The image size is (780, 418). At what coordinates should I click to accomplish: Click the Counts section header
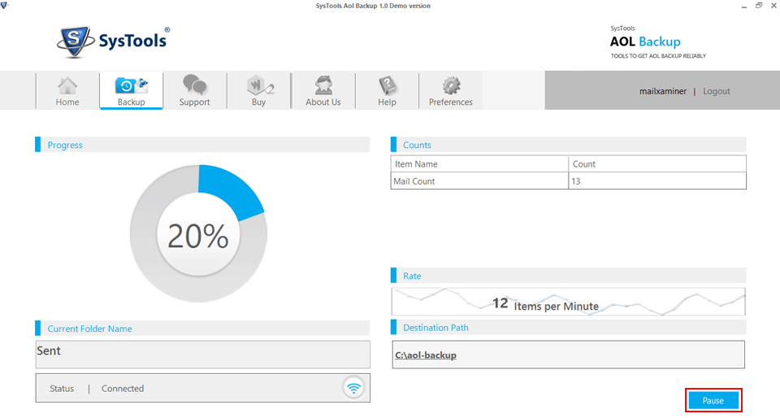pos(569,145)
